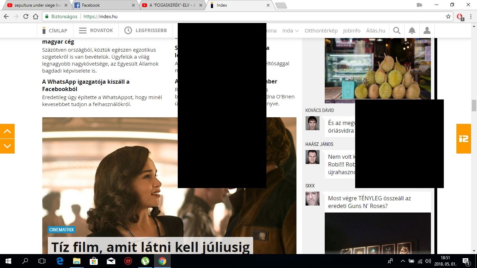Open the durian fruit photo
Viewport: 477px width, 268px height.
coord(378,70)
